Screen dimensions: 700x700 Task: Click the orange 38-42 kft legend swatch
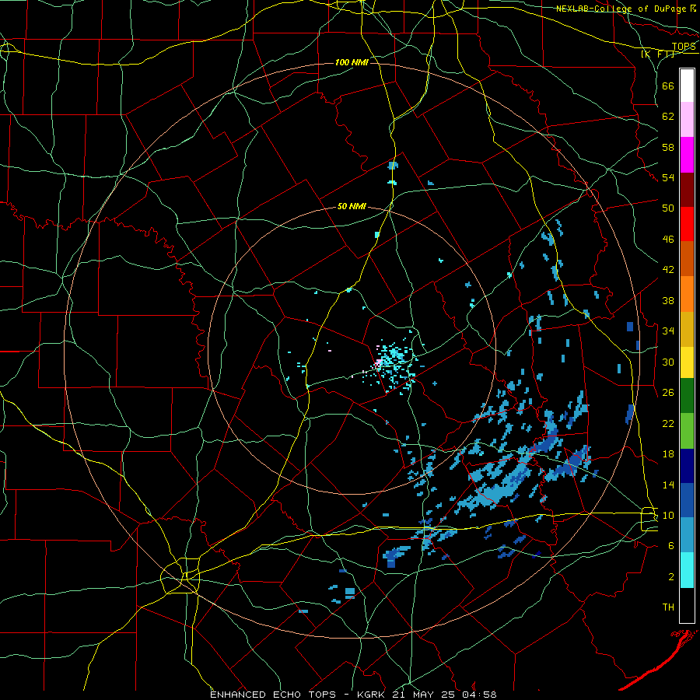click(687, 294)
